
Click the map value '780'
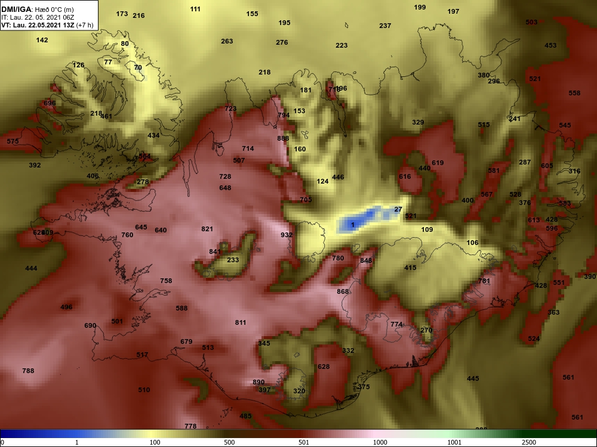(x=338, y=258)
